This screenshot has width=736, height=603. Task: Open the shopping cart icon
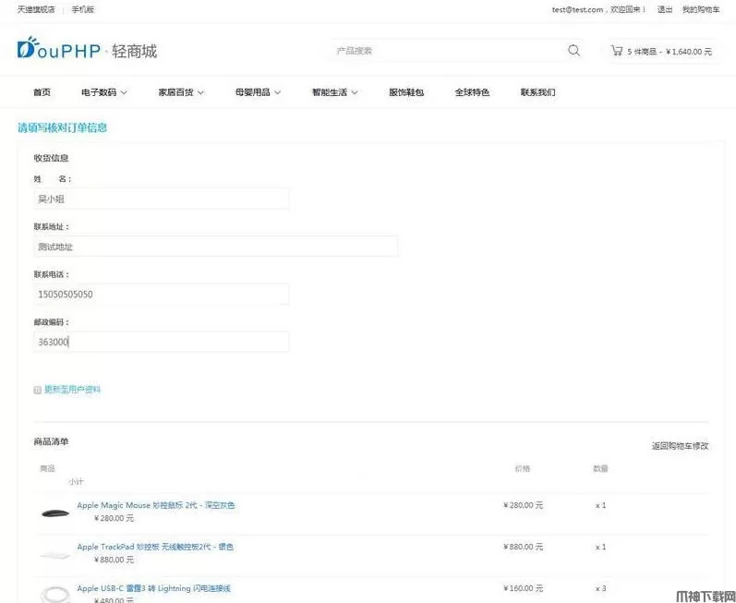(616, 51)
